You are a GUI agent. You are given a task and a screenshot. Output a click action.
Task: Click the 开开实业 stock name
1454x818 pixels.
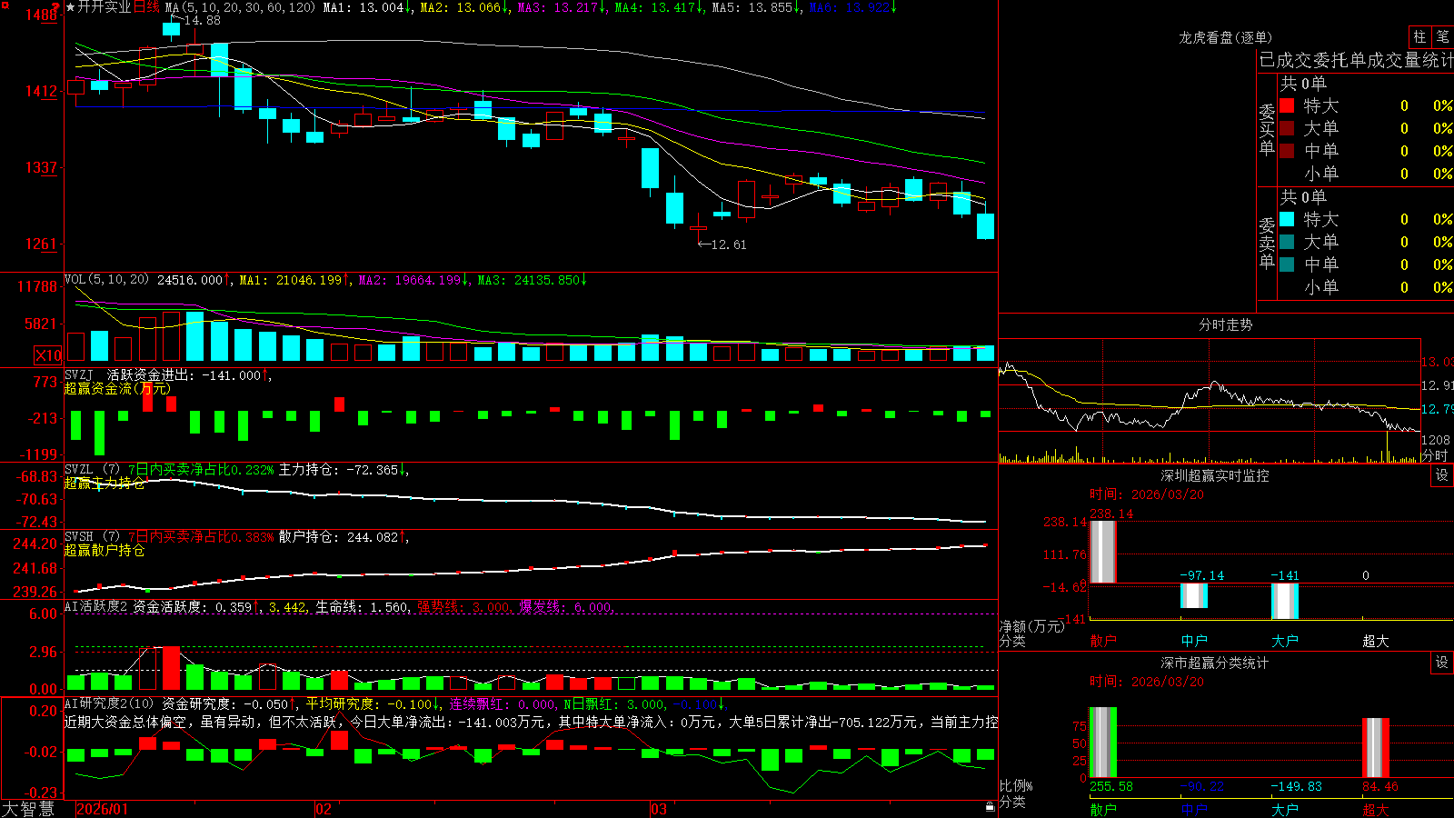pos(105,7)
